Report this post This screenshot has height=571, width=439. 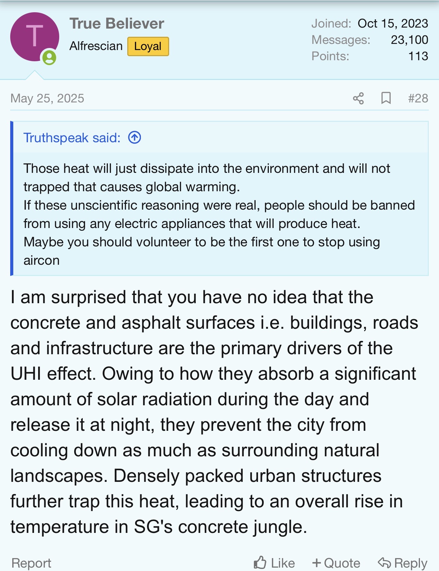[31, 563]
